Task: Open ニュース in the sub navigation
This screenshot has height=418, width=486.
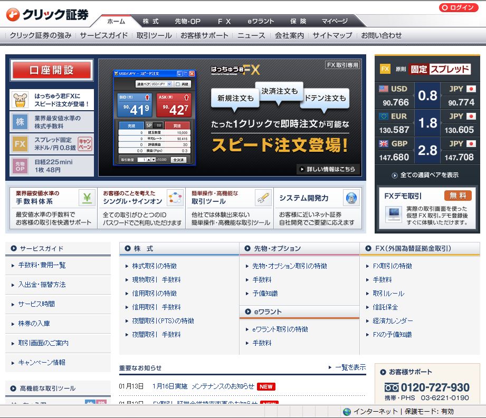Action: pos(251,36)
